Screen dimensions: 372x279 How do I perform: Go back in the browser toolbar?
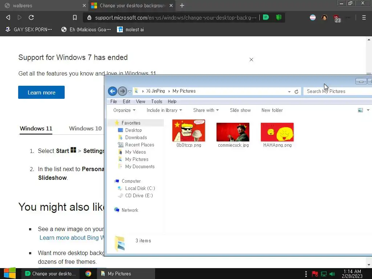pos(8,17)
